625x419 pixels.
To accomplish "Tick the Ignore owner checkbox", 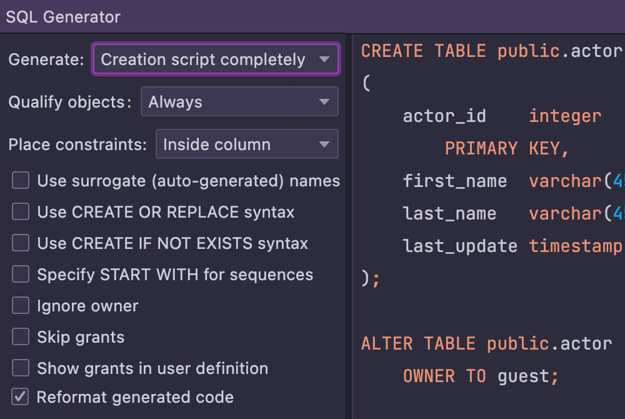I will tap(21, 306).
